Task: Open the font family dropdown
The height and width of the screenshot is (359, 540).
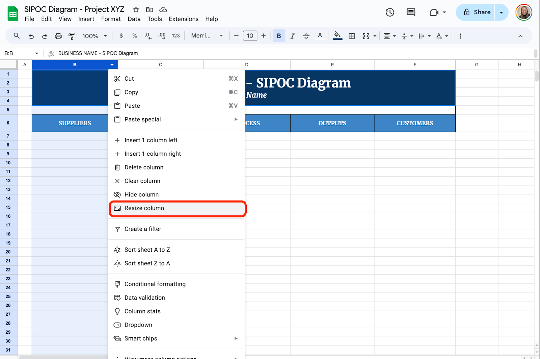Action: pyautogui.click(x=207, y=36)
